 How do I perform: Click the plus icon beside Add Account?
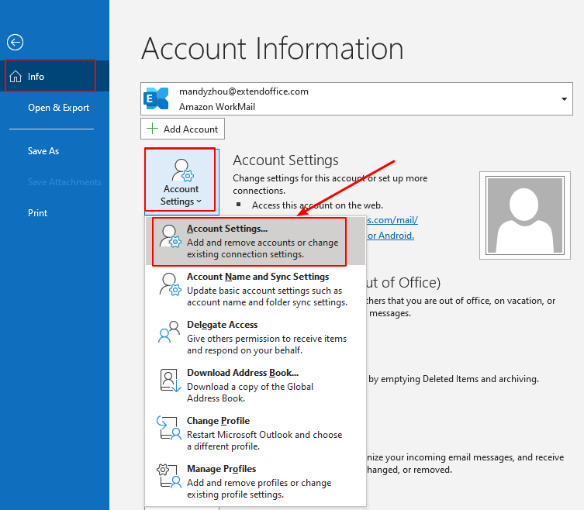pyautogui.click(x=153, y=129)
